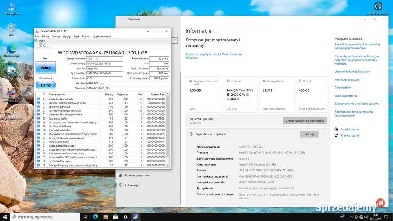Switch to CrystalDiskInfo via taskbar icon

136,217
